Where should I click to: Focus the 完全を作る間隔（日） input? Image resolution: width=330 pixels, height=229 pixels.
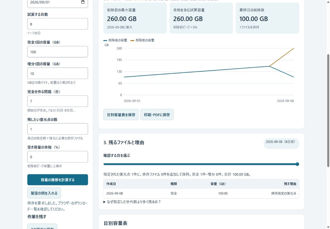(58, 101)
